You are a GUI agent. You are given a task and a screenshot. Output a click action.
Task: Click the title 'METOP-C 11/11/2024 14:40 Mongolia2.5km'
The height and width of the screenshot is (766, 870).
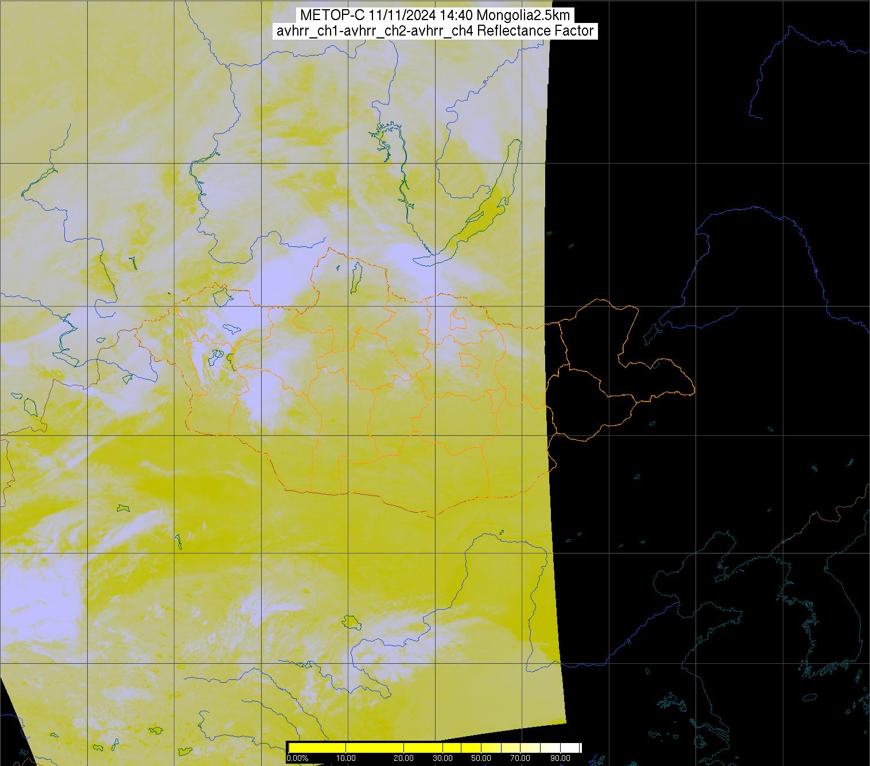[x=434, y=15]
